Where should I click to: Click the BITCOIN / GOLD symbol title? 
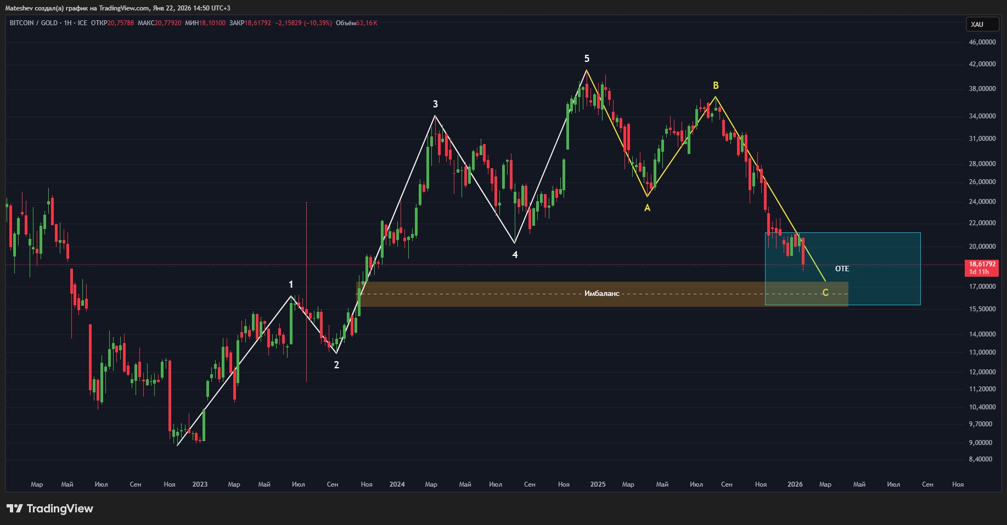coord(33,23)
